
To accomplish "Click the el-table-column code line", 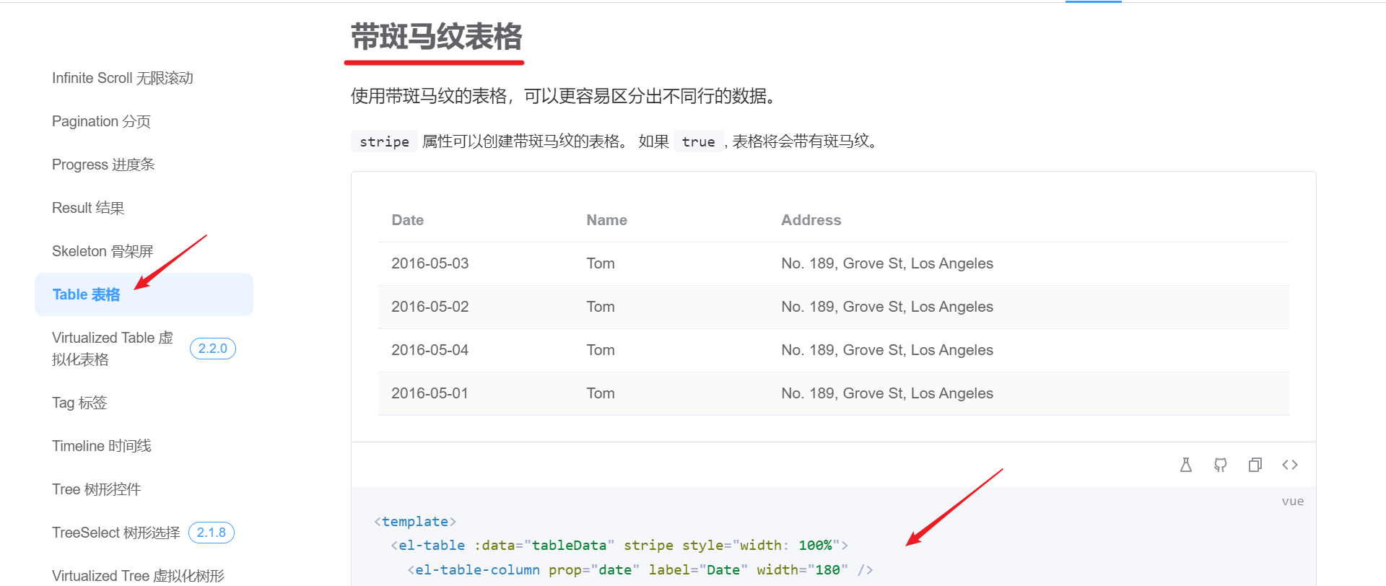I will click(640, 570).
